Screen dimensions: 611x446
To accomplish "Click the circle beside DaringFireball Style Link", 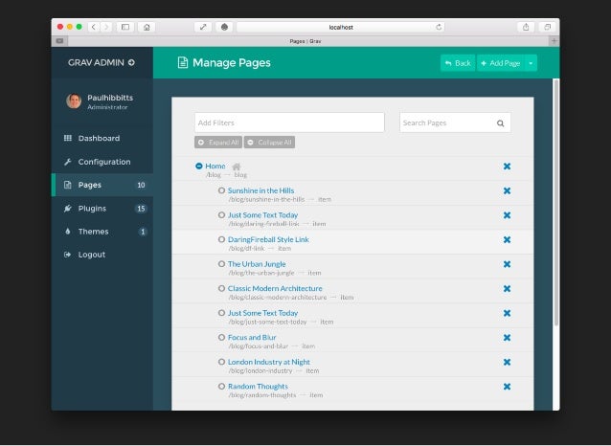I will [x=221, y=239].
